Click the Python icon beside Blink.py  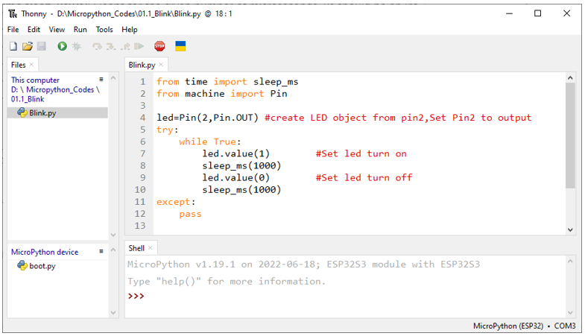[22, 112]
